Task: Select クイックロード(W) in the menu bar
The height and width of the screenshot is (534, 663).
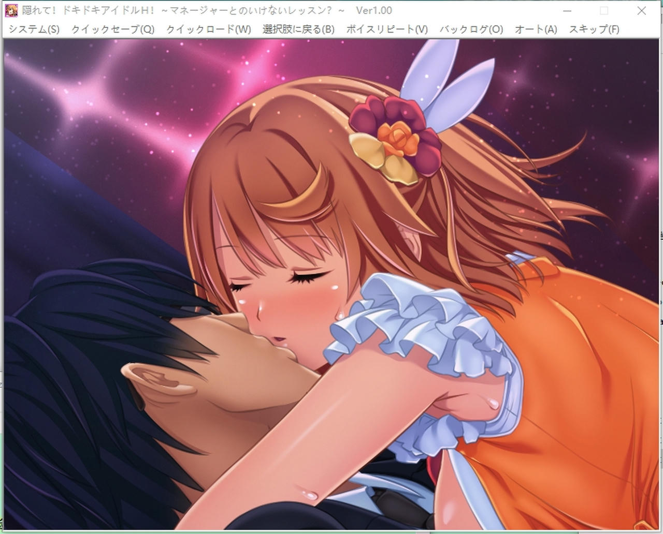Action: coord(208,29)
